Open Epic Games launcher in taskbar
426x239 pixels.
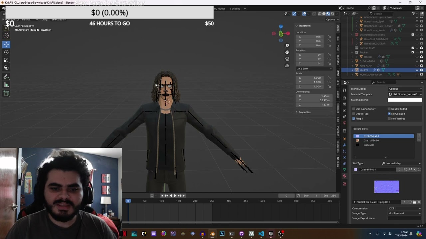(271, 234)
